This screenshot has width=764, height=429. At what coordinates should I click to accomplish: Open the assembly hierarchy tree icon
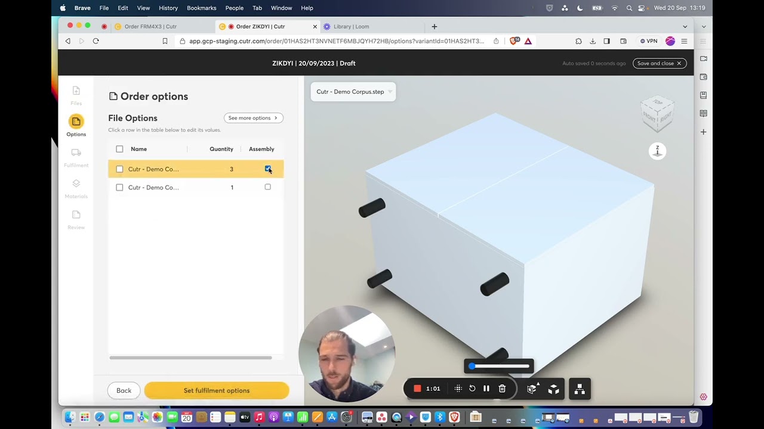point(580,390)
